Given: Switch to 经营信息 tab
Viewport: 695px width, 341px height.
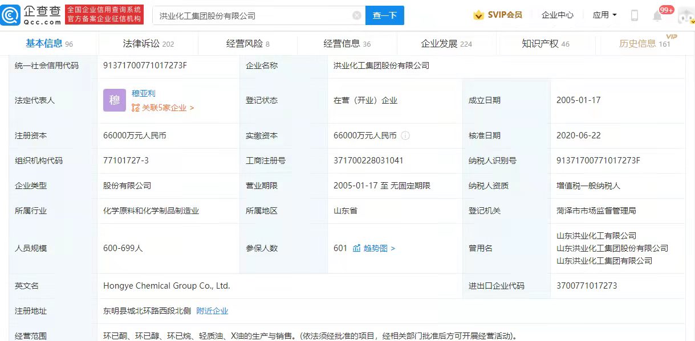Looking at the screenshot, I should tap(347, 43).
